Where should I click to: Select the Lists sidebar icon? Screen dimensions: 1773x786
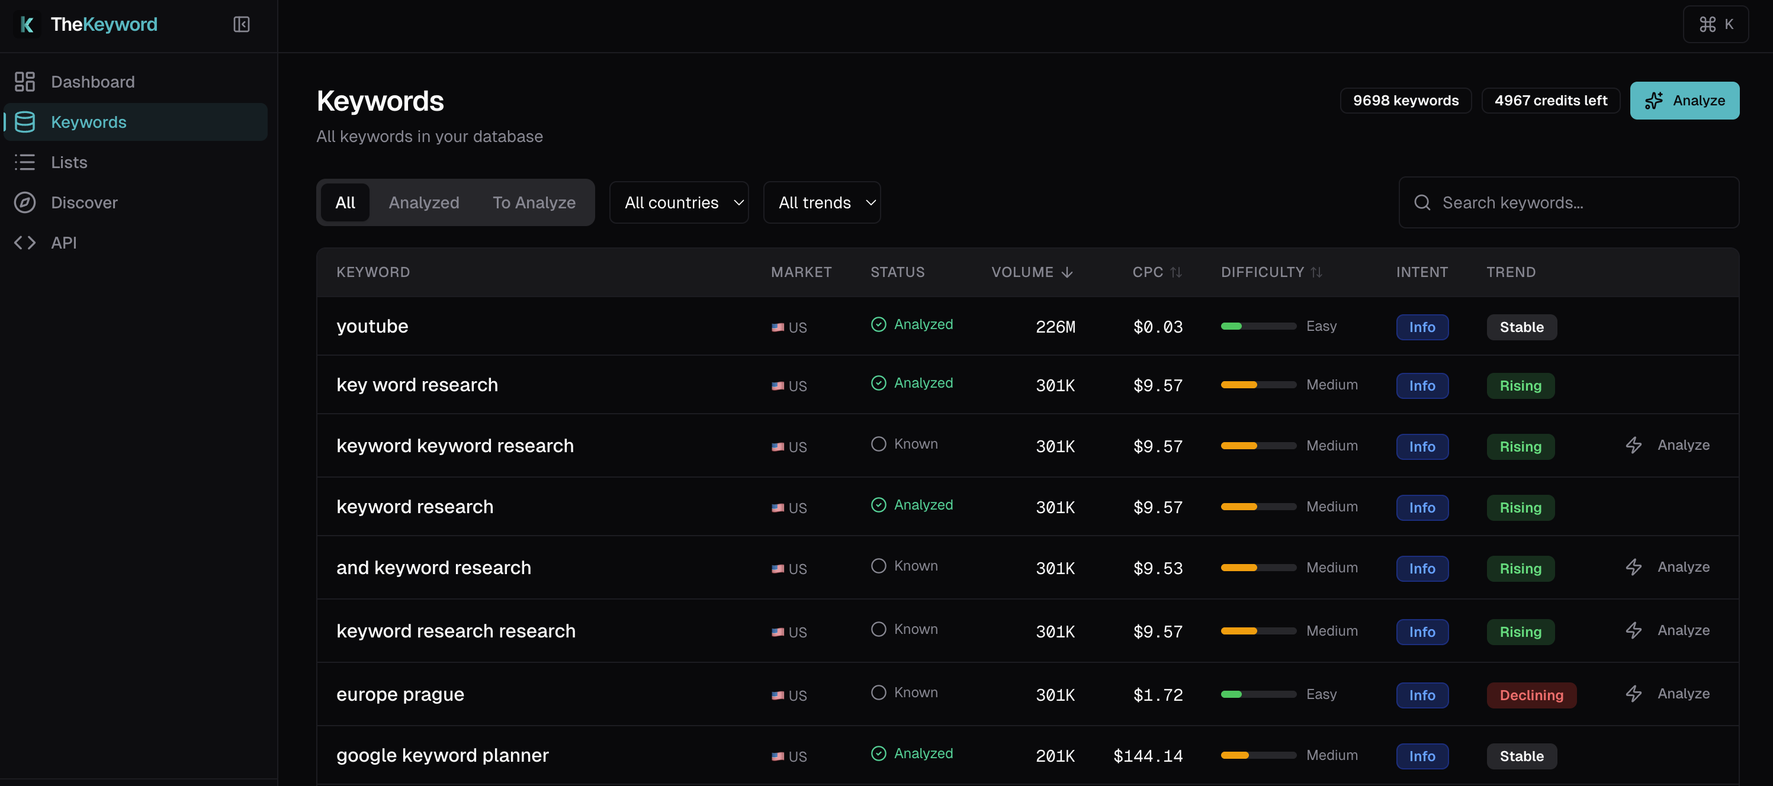pos(25,162)
